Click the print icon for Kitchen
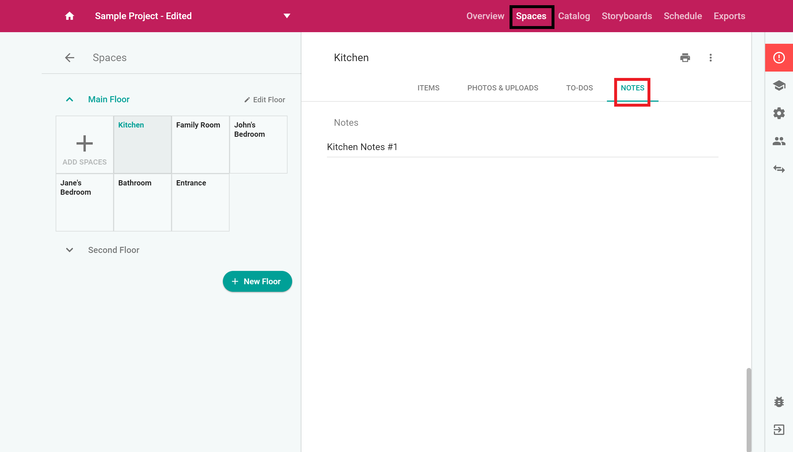Image resolution: width=793 pixels, height=452 pixels. point(685,58)
